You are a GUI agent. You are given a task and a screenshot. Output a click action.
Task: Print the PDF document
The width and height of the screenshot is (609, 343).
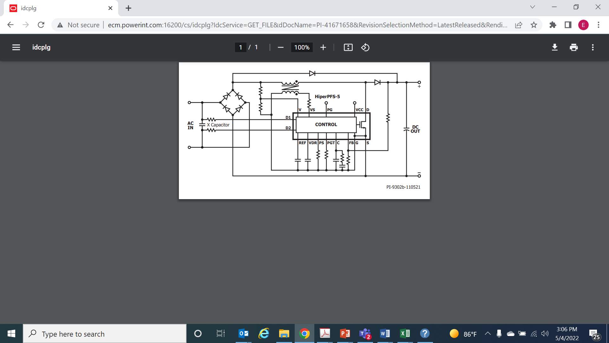(573, 47)
